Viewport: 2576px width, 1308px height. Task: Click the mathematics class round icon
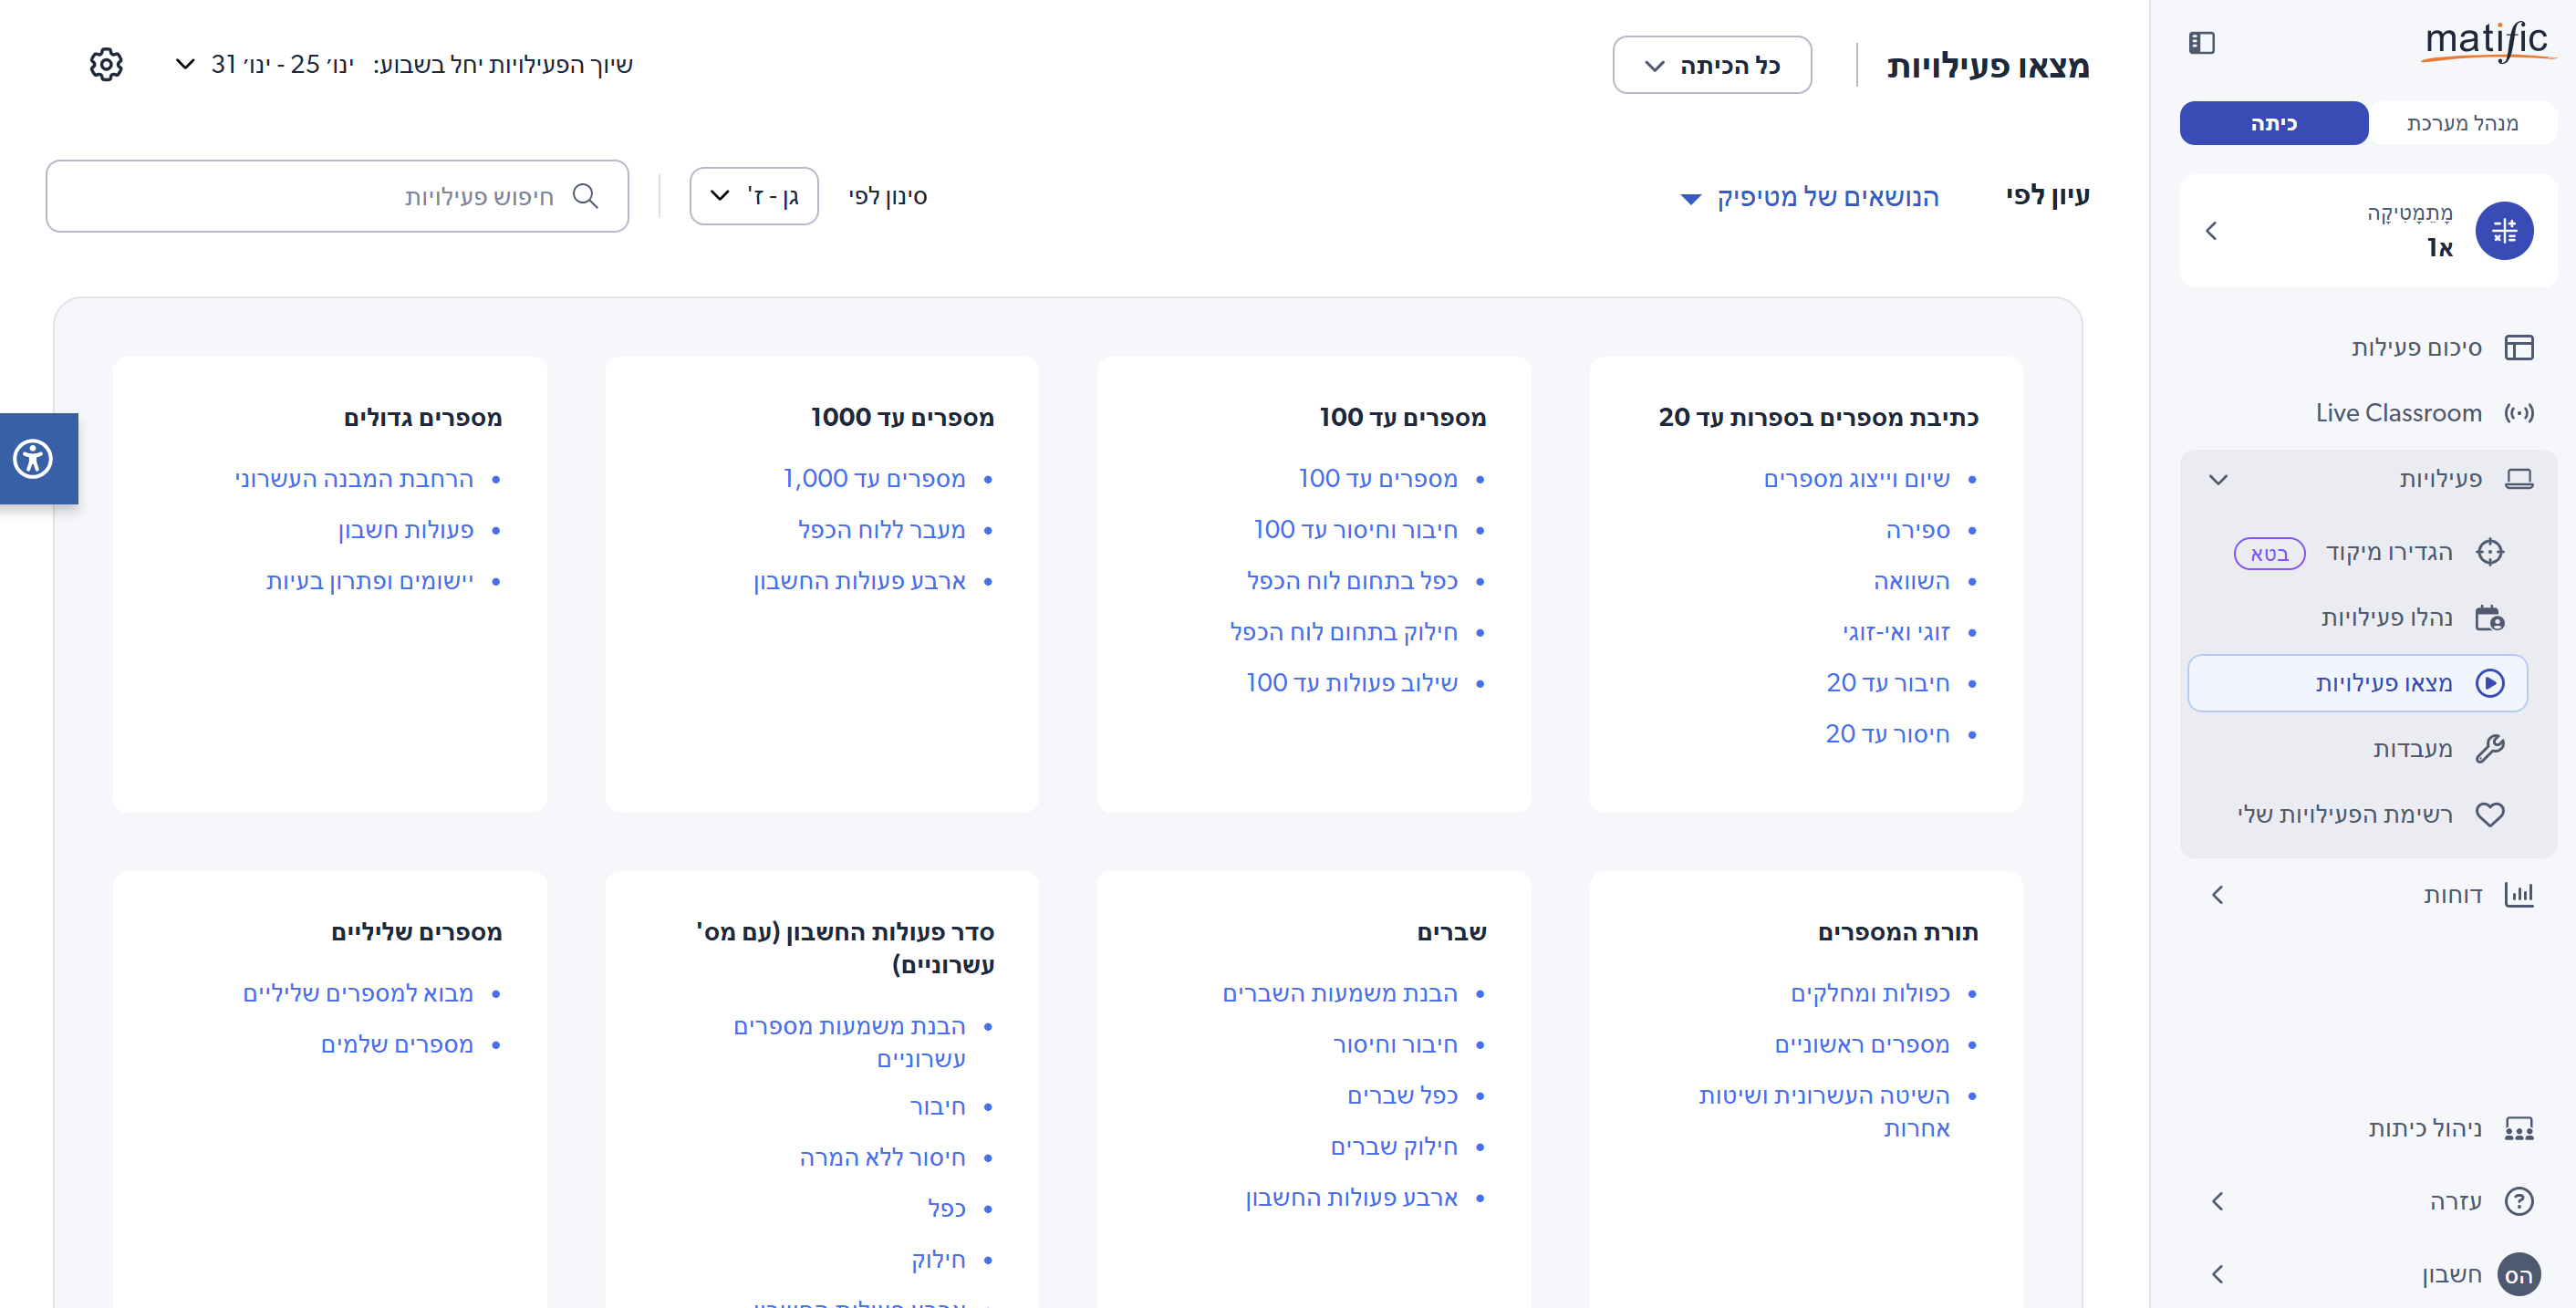tap(2503, 231)
